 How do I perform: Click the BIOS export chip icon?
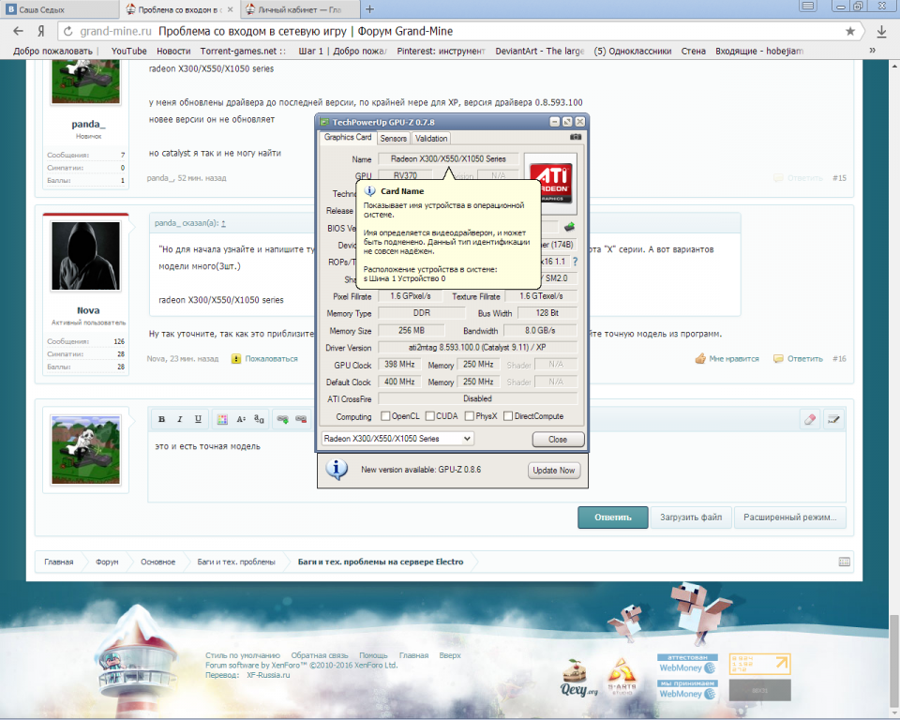click(x=569, y=227)
